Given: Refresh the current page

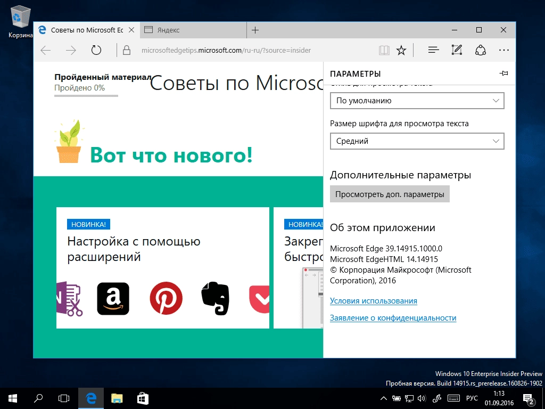Looking at the screenshot, I should coord(96,51).
